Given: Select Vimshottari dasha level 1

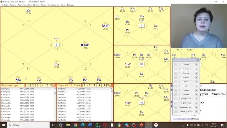Looking at the screenshot, I should (x=28, y=85).
